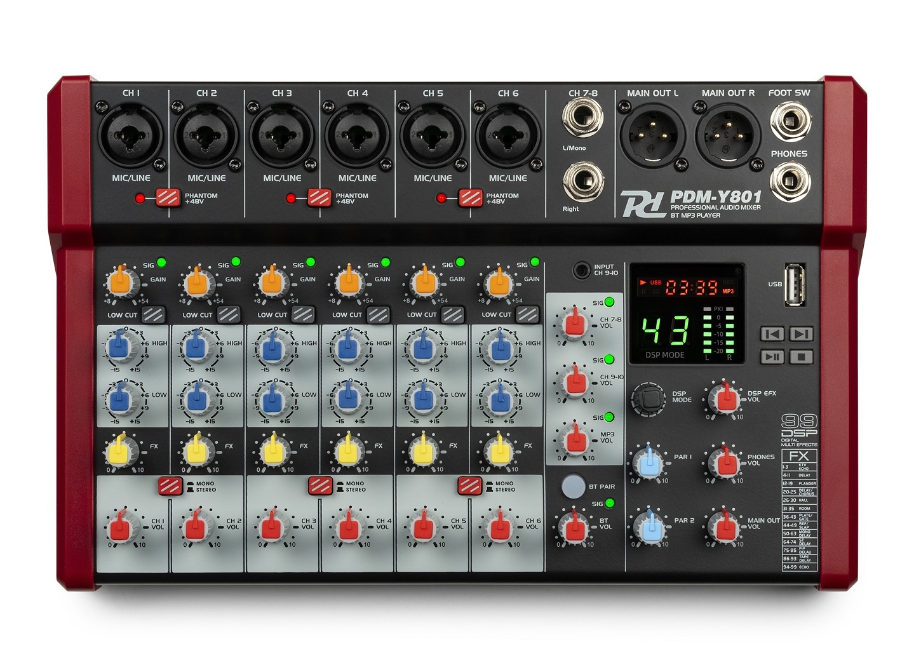Screen dimensions: 921x670
Task: Click the CH 6 MIC/LINE combo input
Action: [x=508, y=137]
